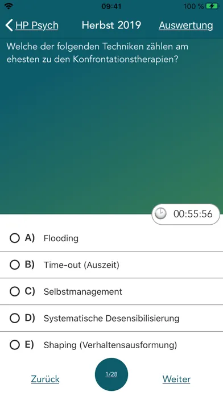223x396 pixels.
Task: Tap the 00:55:56 timer display
Action: tap(186, 214)
